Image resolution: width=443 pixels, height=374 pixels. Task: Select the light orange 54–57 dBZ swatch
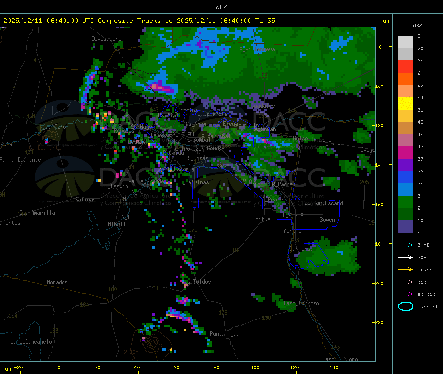pyautogui.click(x=406, y=91)
